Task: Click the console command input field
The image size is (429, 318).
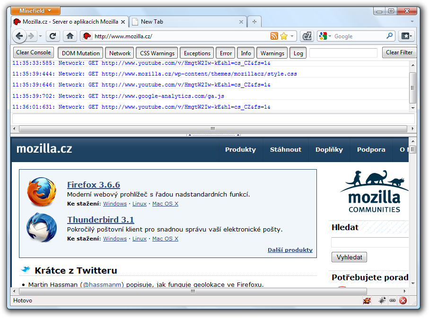Action: pos(213,119)
